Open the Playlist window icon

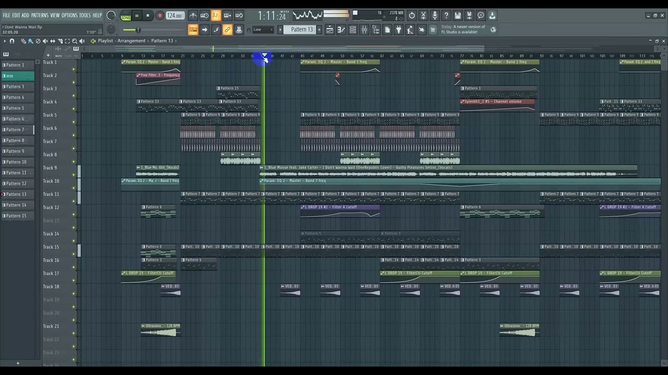330,30
